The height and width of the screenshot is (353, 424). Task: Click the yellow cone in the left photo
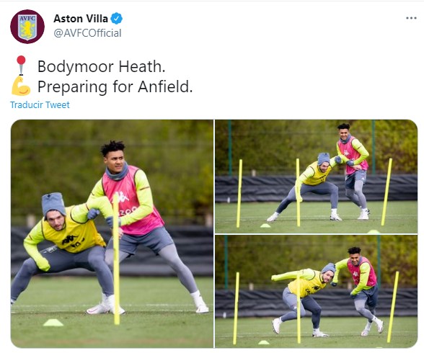pyautogui.click(x=53, y=323)
